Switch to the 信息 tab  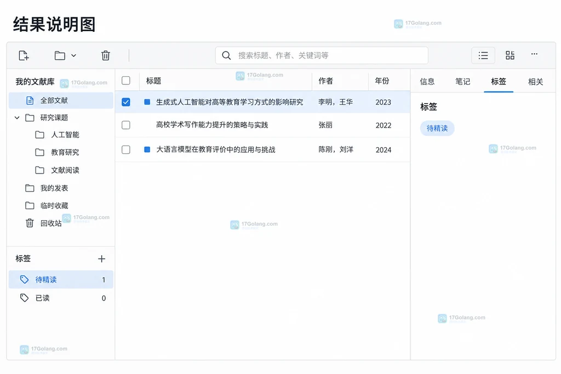click(x=427, y=82)
